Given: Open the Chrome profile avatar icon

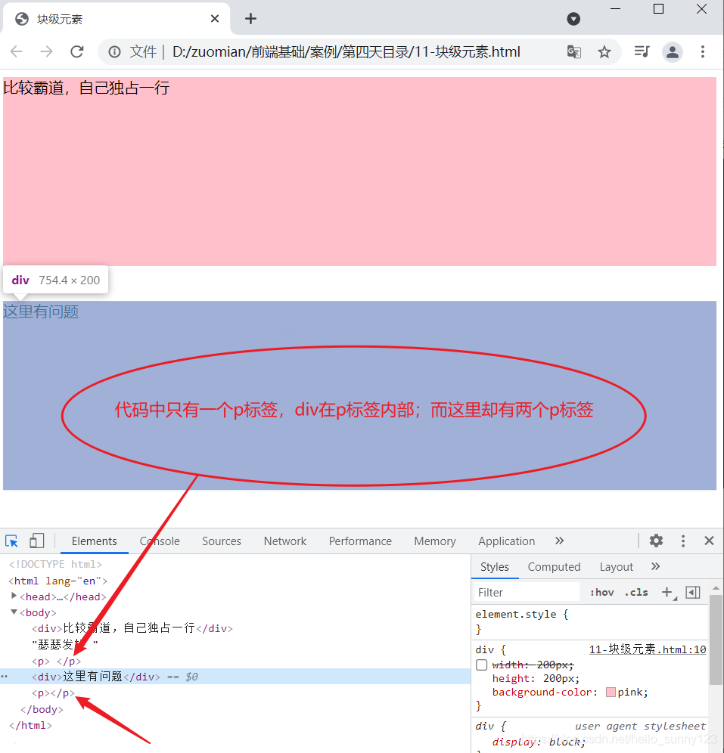Looking at the screenshot, I should (672, 52).
